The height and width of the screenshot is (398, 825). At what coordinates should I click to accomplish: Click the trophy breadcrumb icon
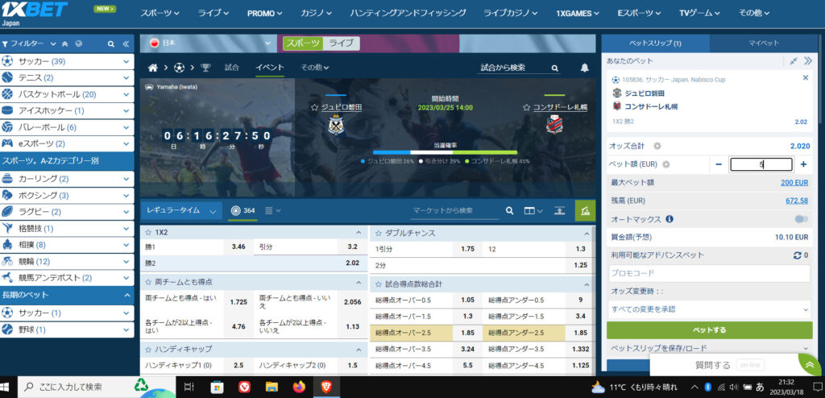point(205,68)
